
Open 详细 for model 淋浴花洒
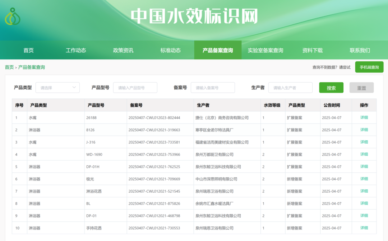(364, 191)
